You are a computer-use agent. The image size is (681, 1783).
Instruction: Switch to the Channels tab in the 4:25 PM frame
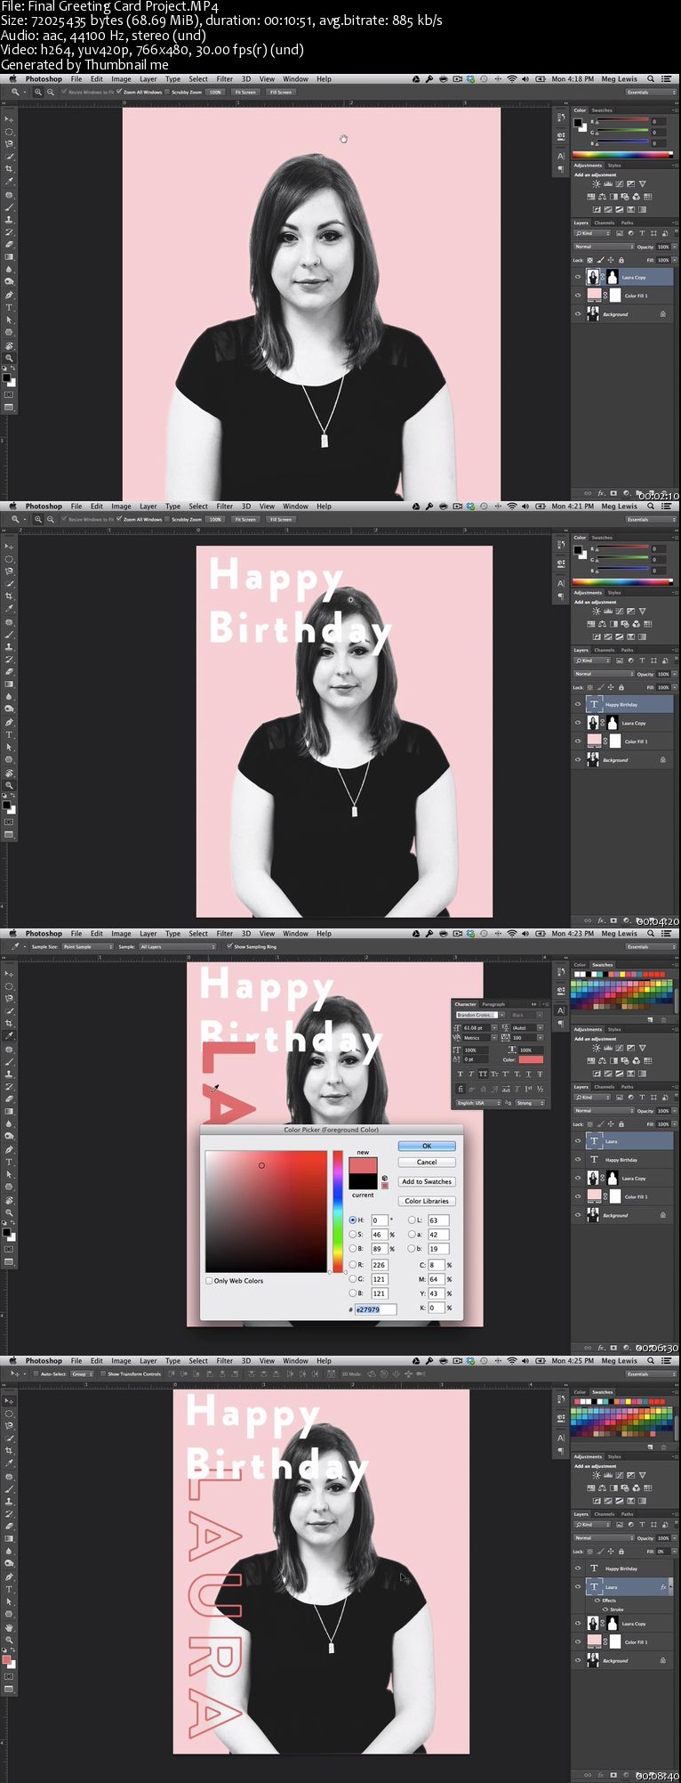605,1514
